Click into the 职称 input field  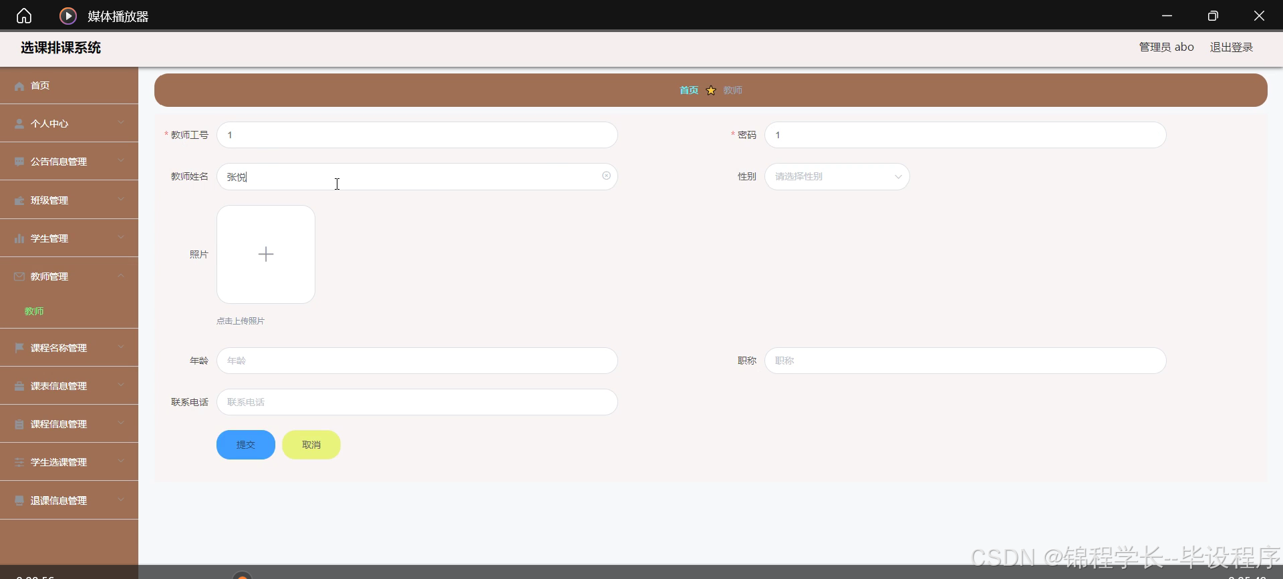966,361
